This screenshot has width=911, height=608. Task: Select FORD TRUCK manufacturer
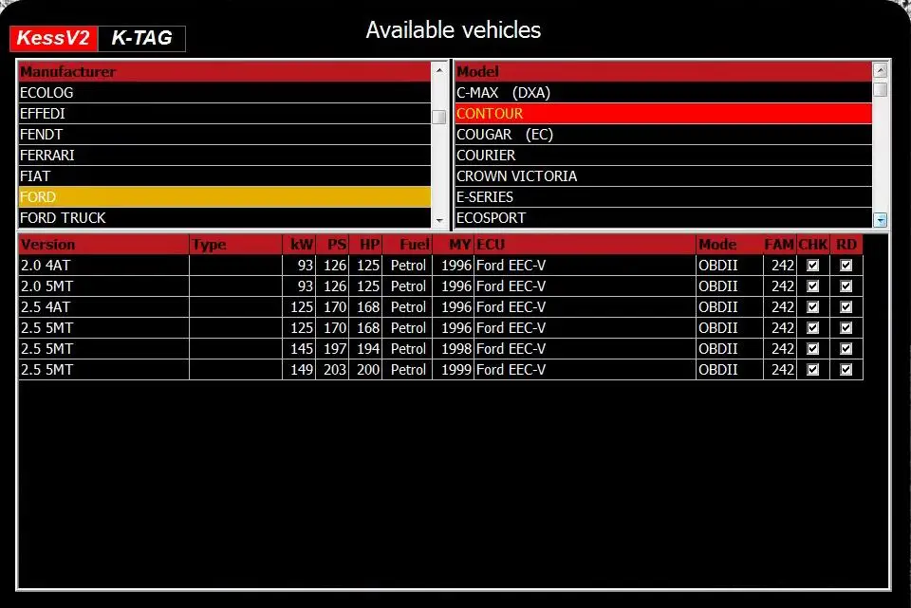225,218
